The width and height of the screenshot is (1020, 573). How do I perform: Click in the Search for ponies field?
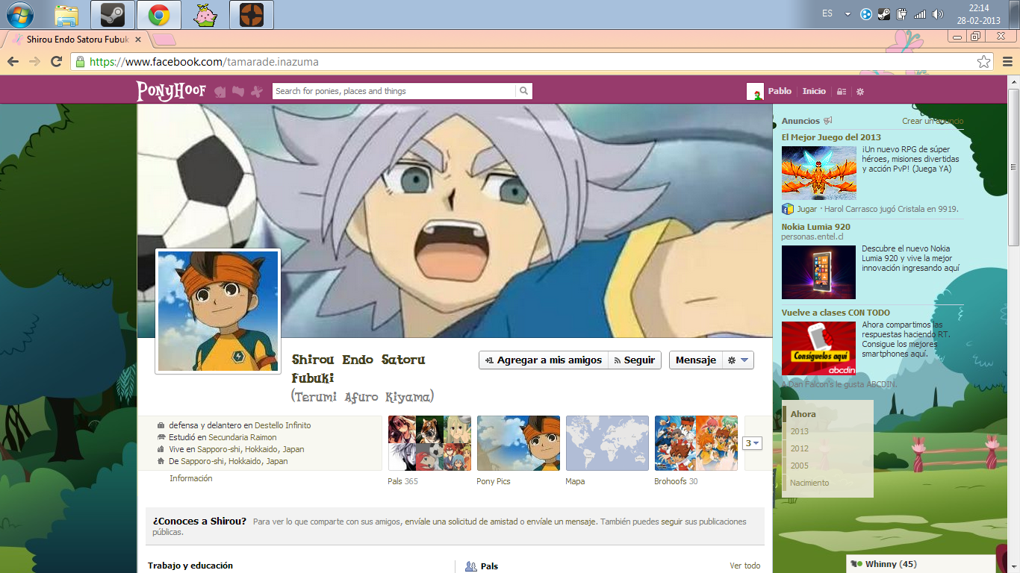394,91
